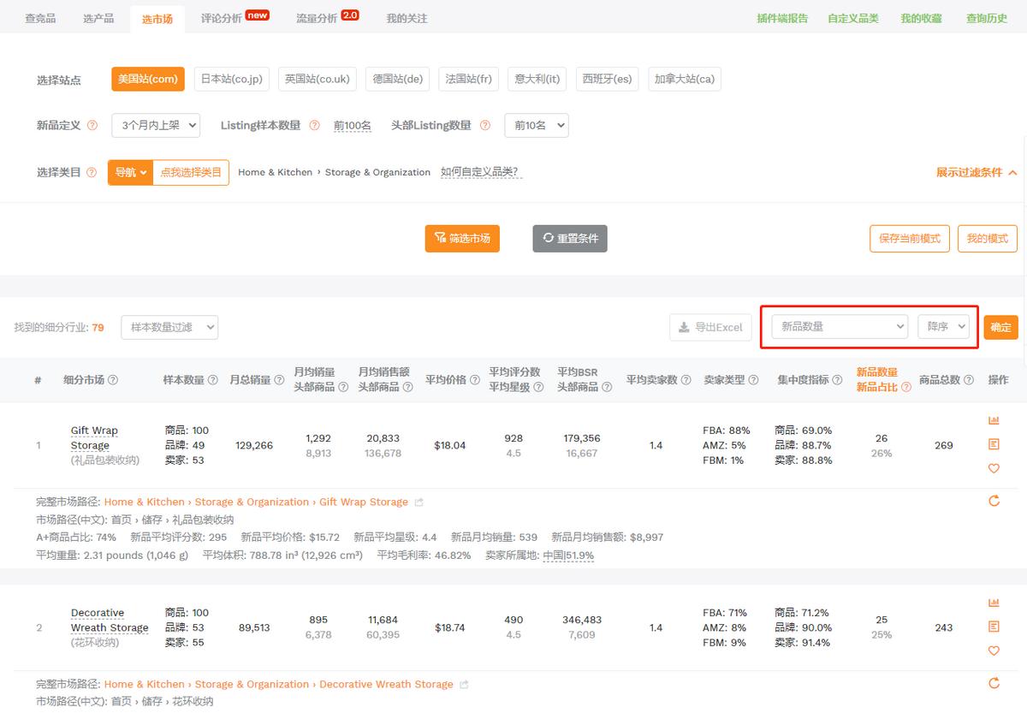Click the 筛选市场 button
The height and width of the screenshot is (713, 1027).
coord(462,239)
